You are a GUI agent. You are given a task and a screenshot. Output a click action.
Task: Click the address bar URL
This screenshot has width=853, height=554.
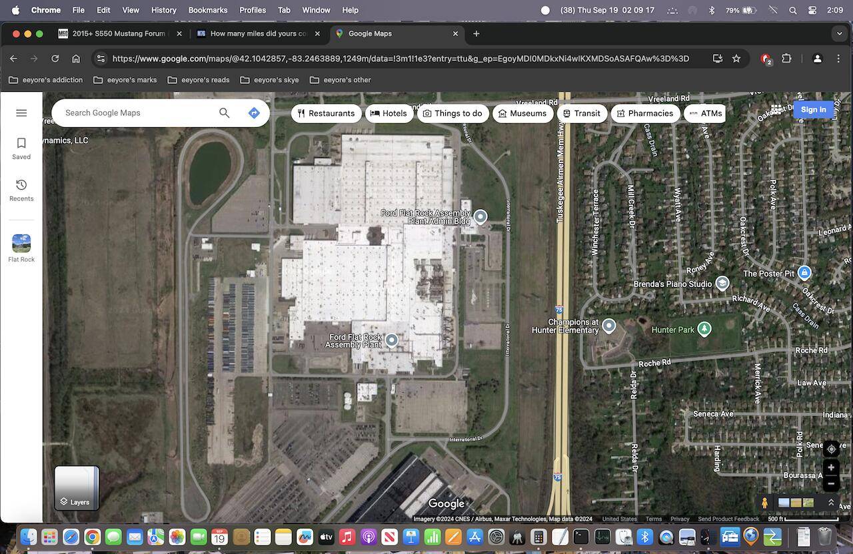[401, 59]
